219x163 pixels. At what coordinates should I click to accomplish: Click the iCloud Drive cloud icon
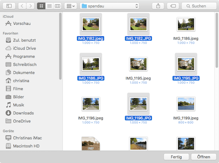click(8, 48)
